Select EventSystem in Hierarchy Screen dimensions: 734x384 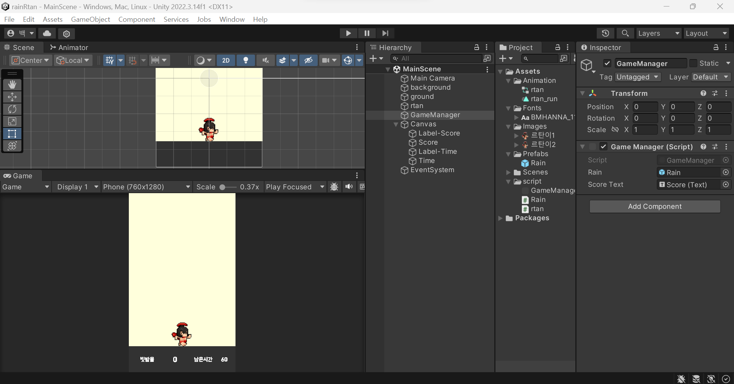[428, 170]
